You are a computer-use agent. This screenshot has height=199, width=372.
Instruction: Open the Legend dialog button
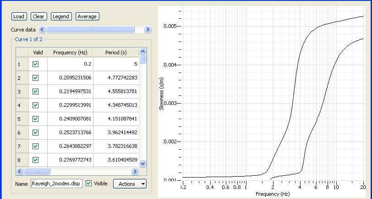click(61, 16)
